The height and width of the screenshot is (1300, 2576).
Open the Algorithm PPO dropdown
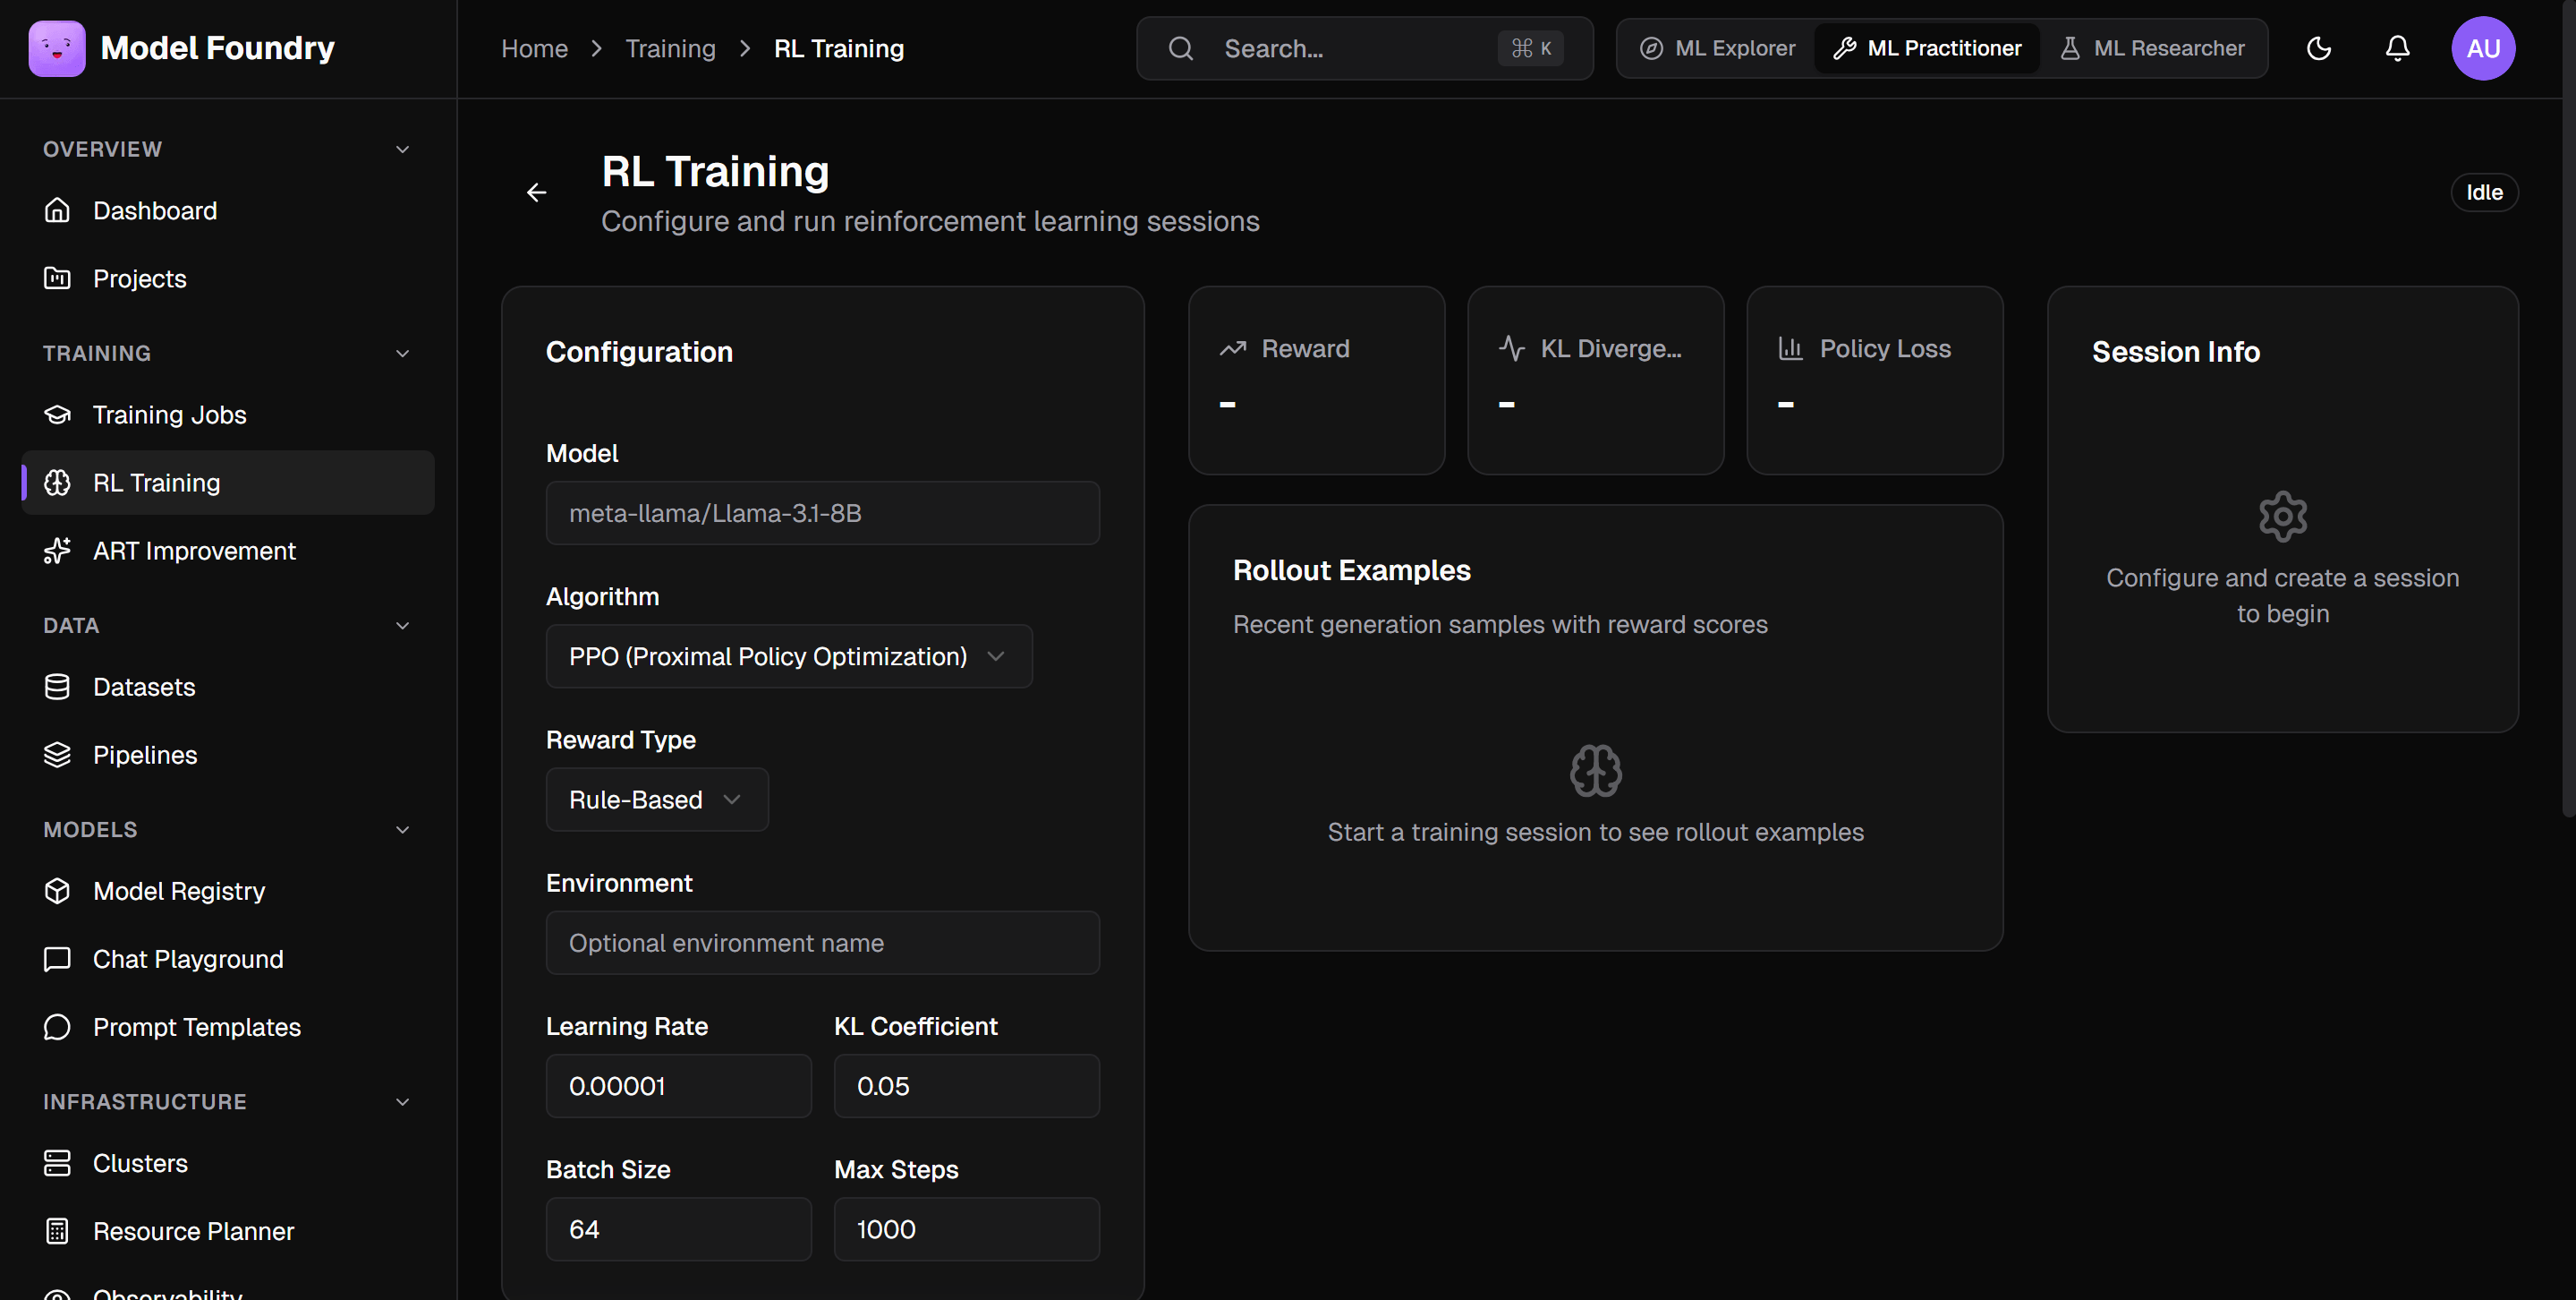pos(789,656)
